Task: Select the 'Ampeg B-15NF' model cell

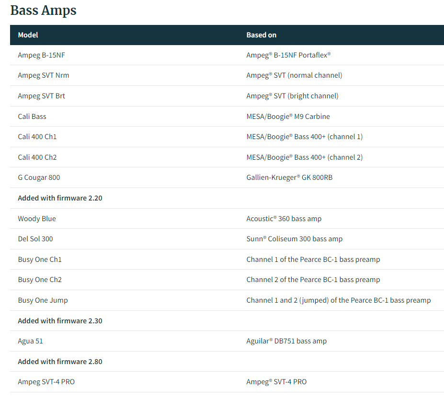Action: tap(41, 55)
